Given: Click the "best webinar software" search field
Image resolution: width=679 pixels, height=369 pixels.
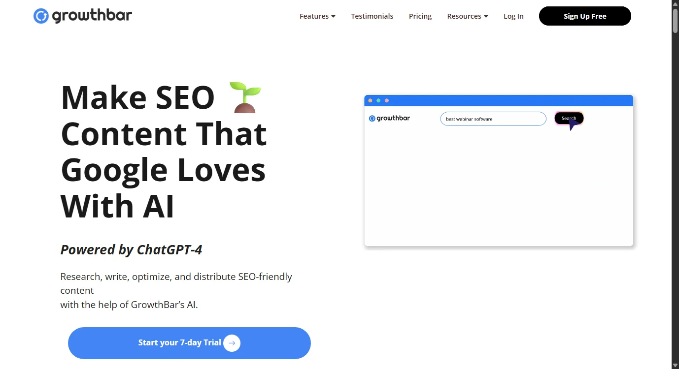Looking at the screenshot, I should tap(493, 119).
